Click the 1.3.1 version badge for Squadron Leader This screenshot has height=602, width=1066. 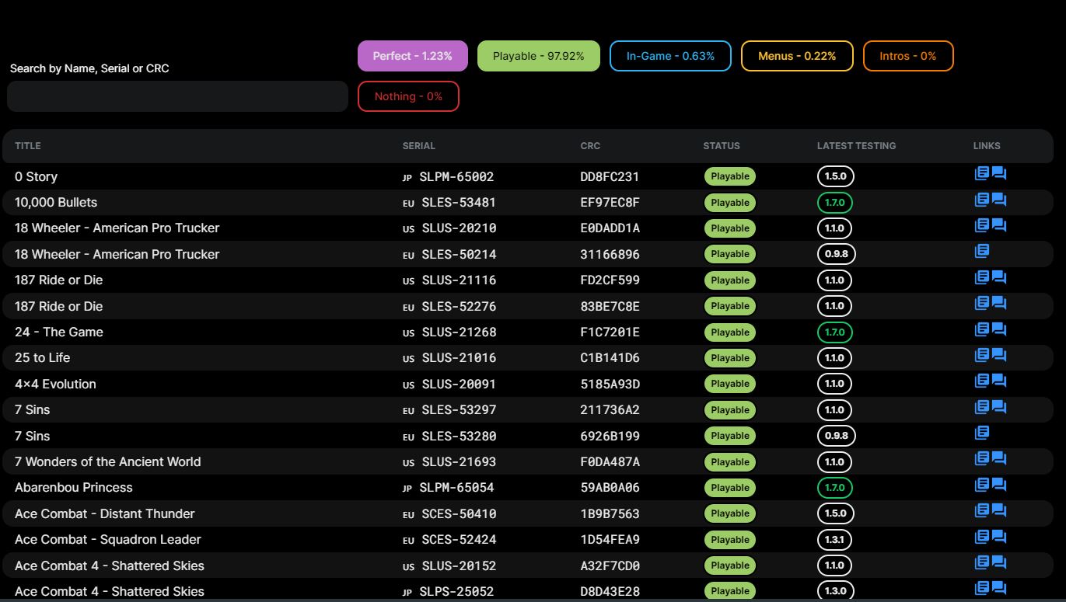[x=835, y=540]
